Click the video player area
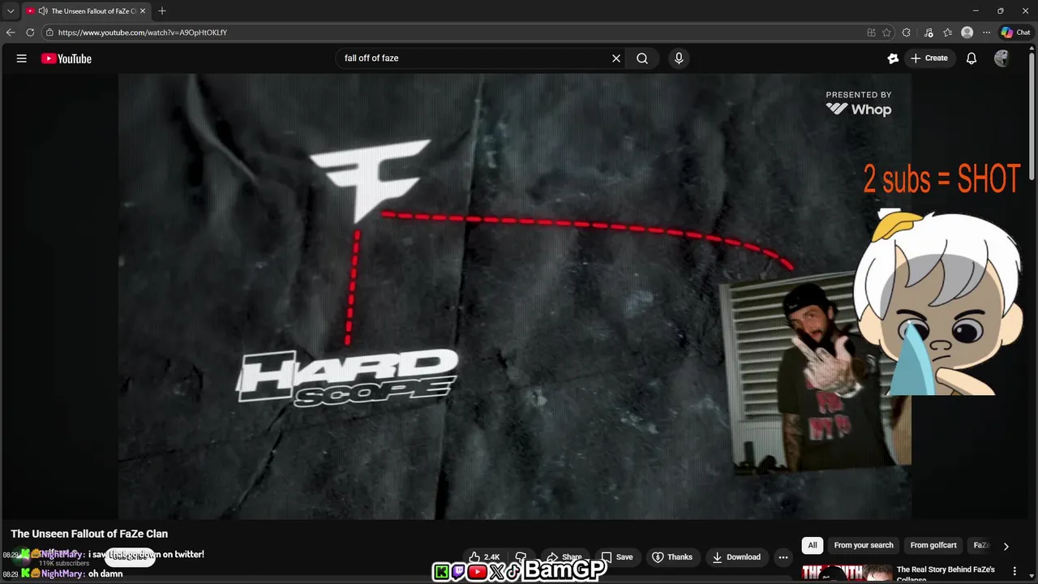The image size is (1038, 584). (515, 296)
